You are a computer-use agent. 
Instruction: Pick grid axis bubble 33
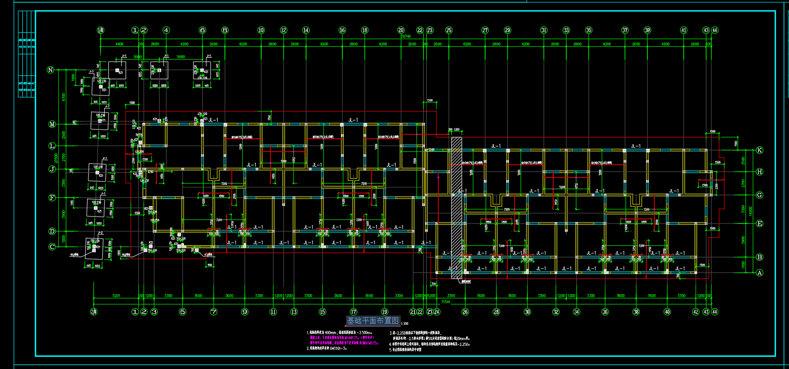[x=566, y=30]
